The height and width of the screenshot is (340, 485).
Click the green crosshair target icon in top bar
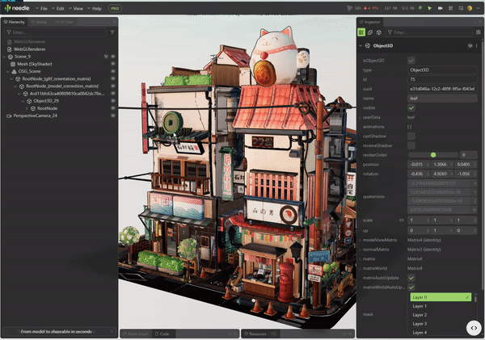point(420,8)
